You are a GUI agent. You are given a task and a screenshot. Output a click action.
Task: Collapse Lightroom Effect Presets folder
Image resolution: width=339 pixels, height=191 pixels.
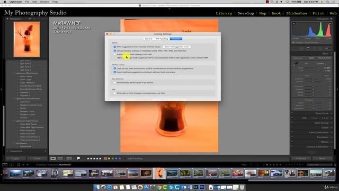point(13,73)
